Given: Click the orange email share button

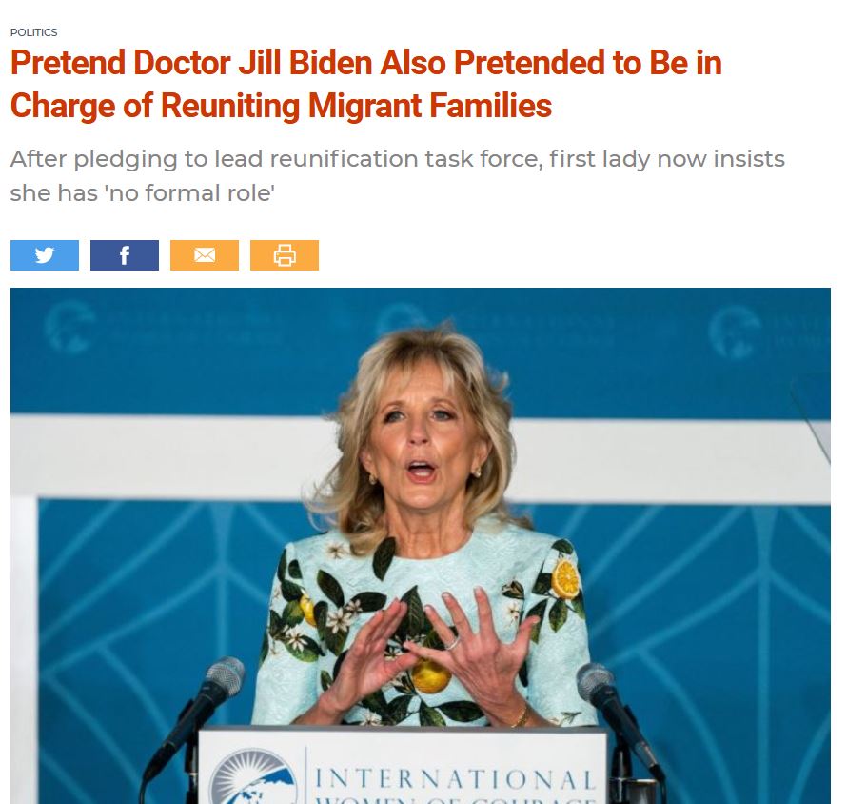Looking at the screenshot, I should (205, 255).
